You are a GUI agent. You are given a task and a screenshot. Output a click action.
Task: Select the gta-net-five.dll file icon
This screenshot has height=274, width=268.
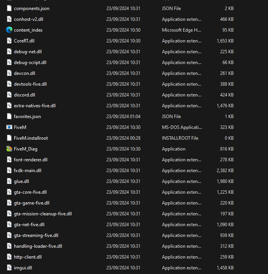pos(9,224)
